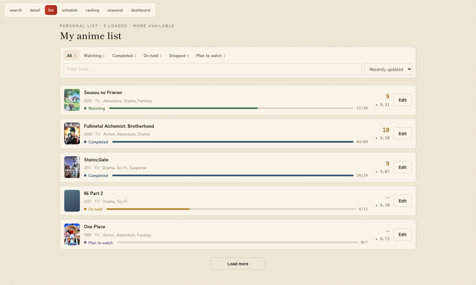
Task: Edit the 86 Part 2 entry
Action: coord(403,201)
